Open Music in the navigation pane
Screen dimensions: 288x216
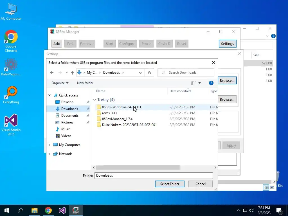click(66, 129)
